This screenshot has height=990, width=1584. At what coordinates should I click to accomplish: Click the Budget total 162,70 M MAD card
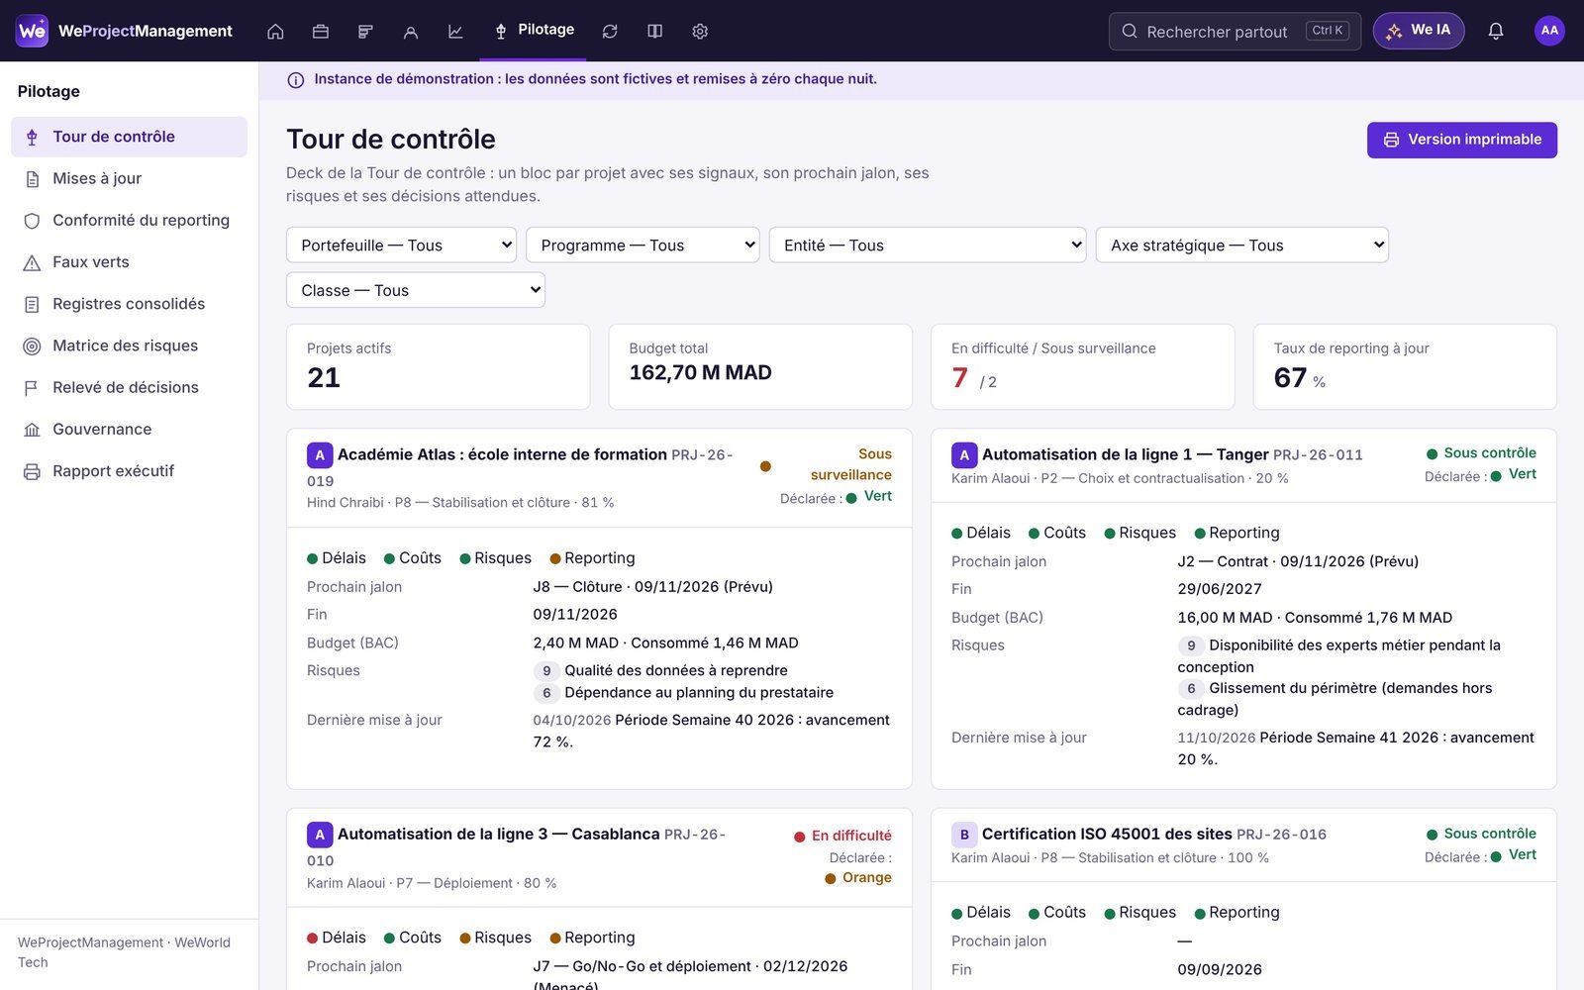click(x=760, y=366)
